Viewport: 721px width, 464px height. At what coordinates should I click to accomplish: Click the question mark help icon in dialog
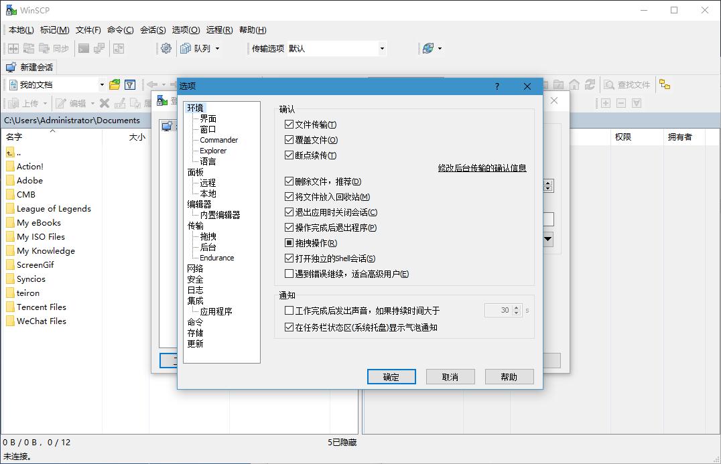pos(497,86)
